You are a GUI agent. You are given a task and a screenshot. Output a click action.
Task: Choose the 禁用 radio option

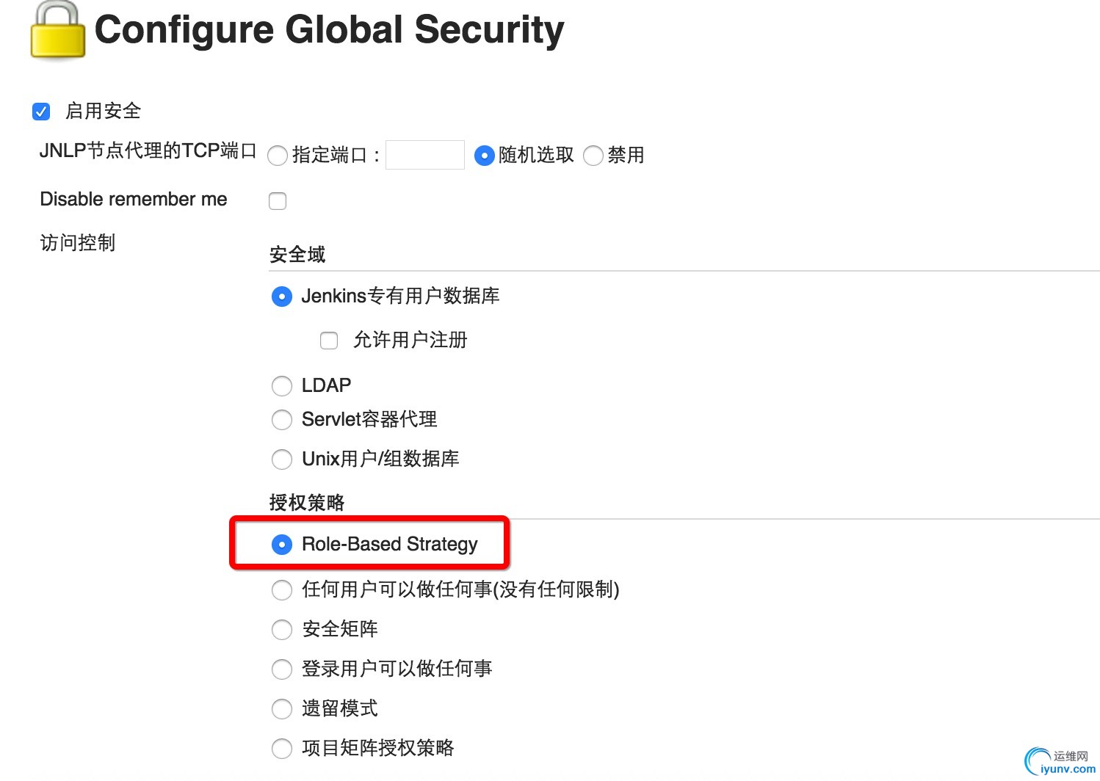coord(593,156)
